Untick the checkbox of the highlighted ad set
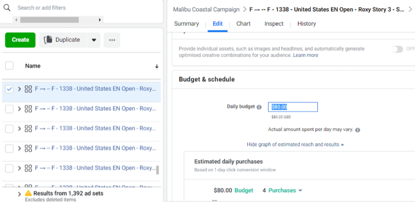 9,89
